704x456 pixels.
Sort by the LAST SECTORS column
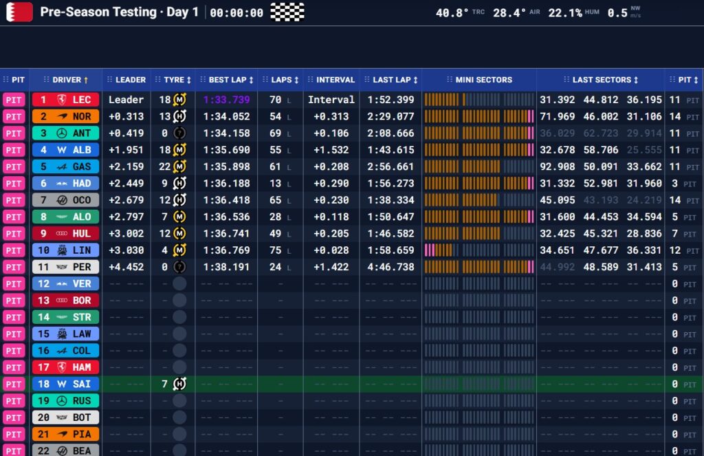pos(601,80)
